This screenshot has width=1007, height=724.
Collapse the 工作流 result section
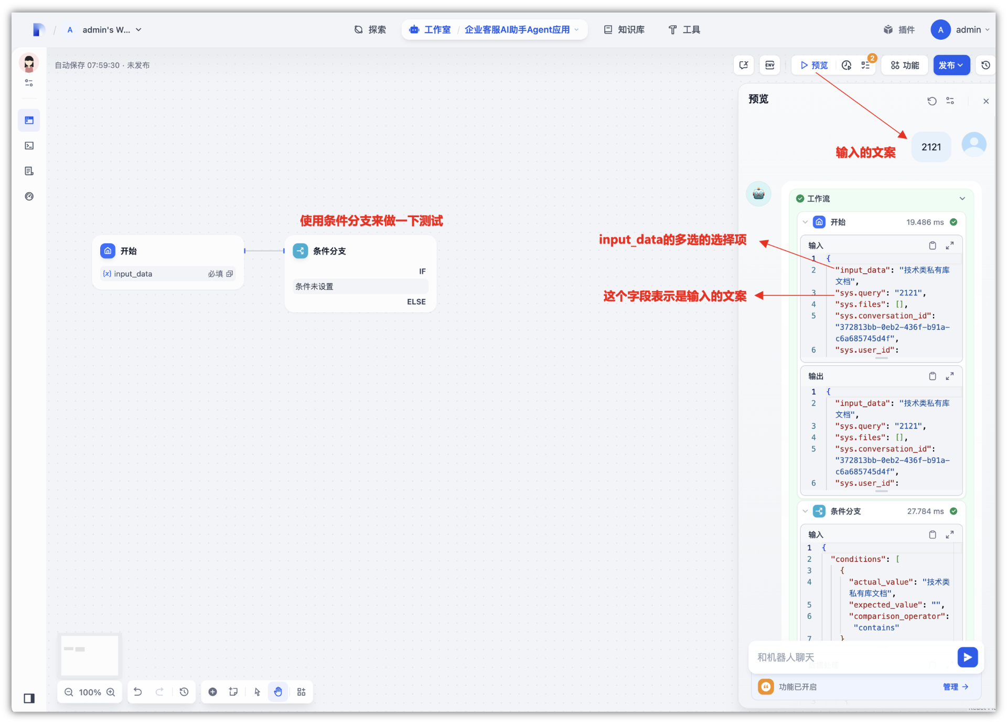pyautogui.click(x=962, y=198)
